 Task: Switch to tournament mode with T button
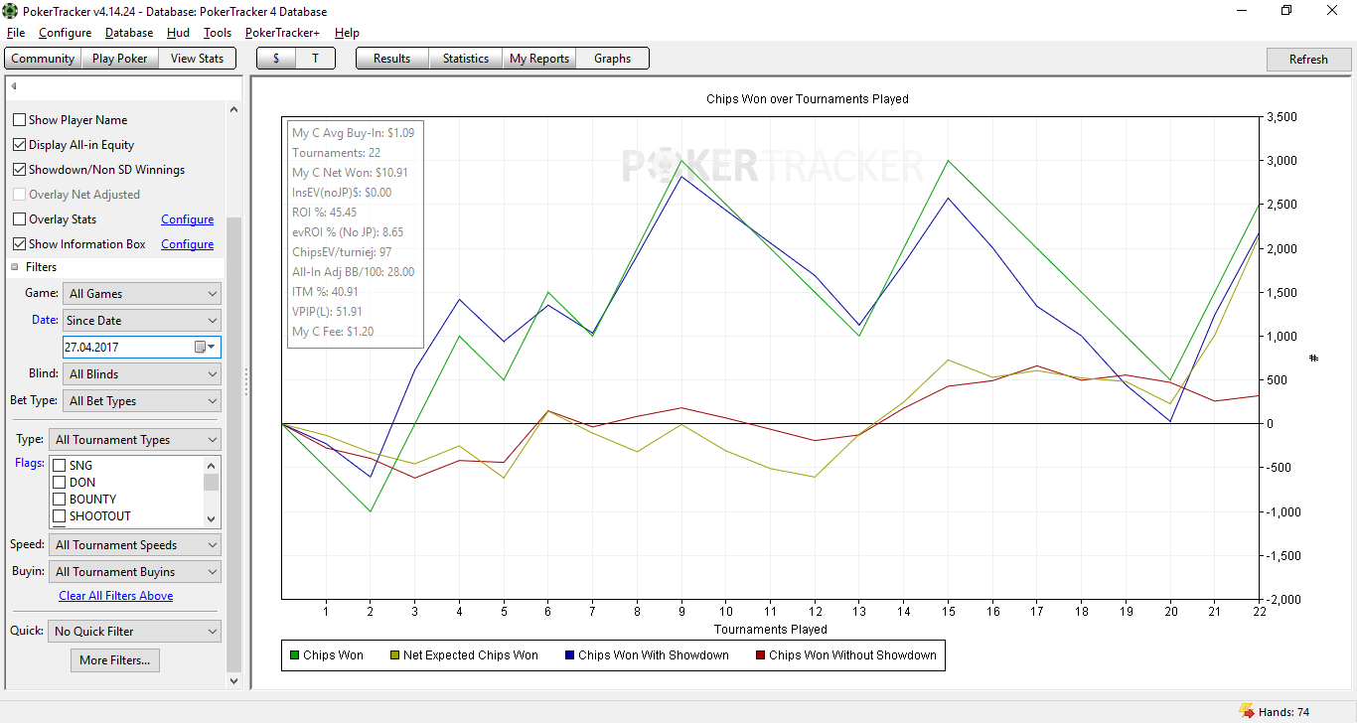[x=315, y=59]
